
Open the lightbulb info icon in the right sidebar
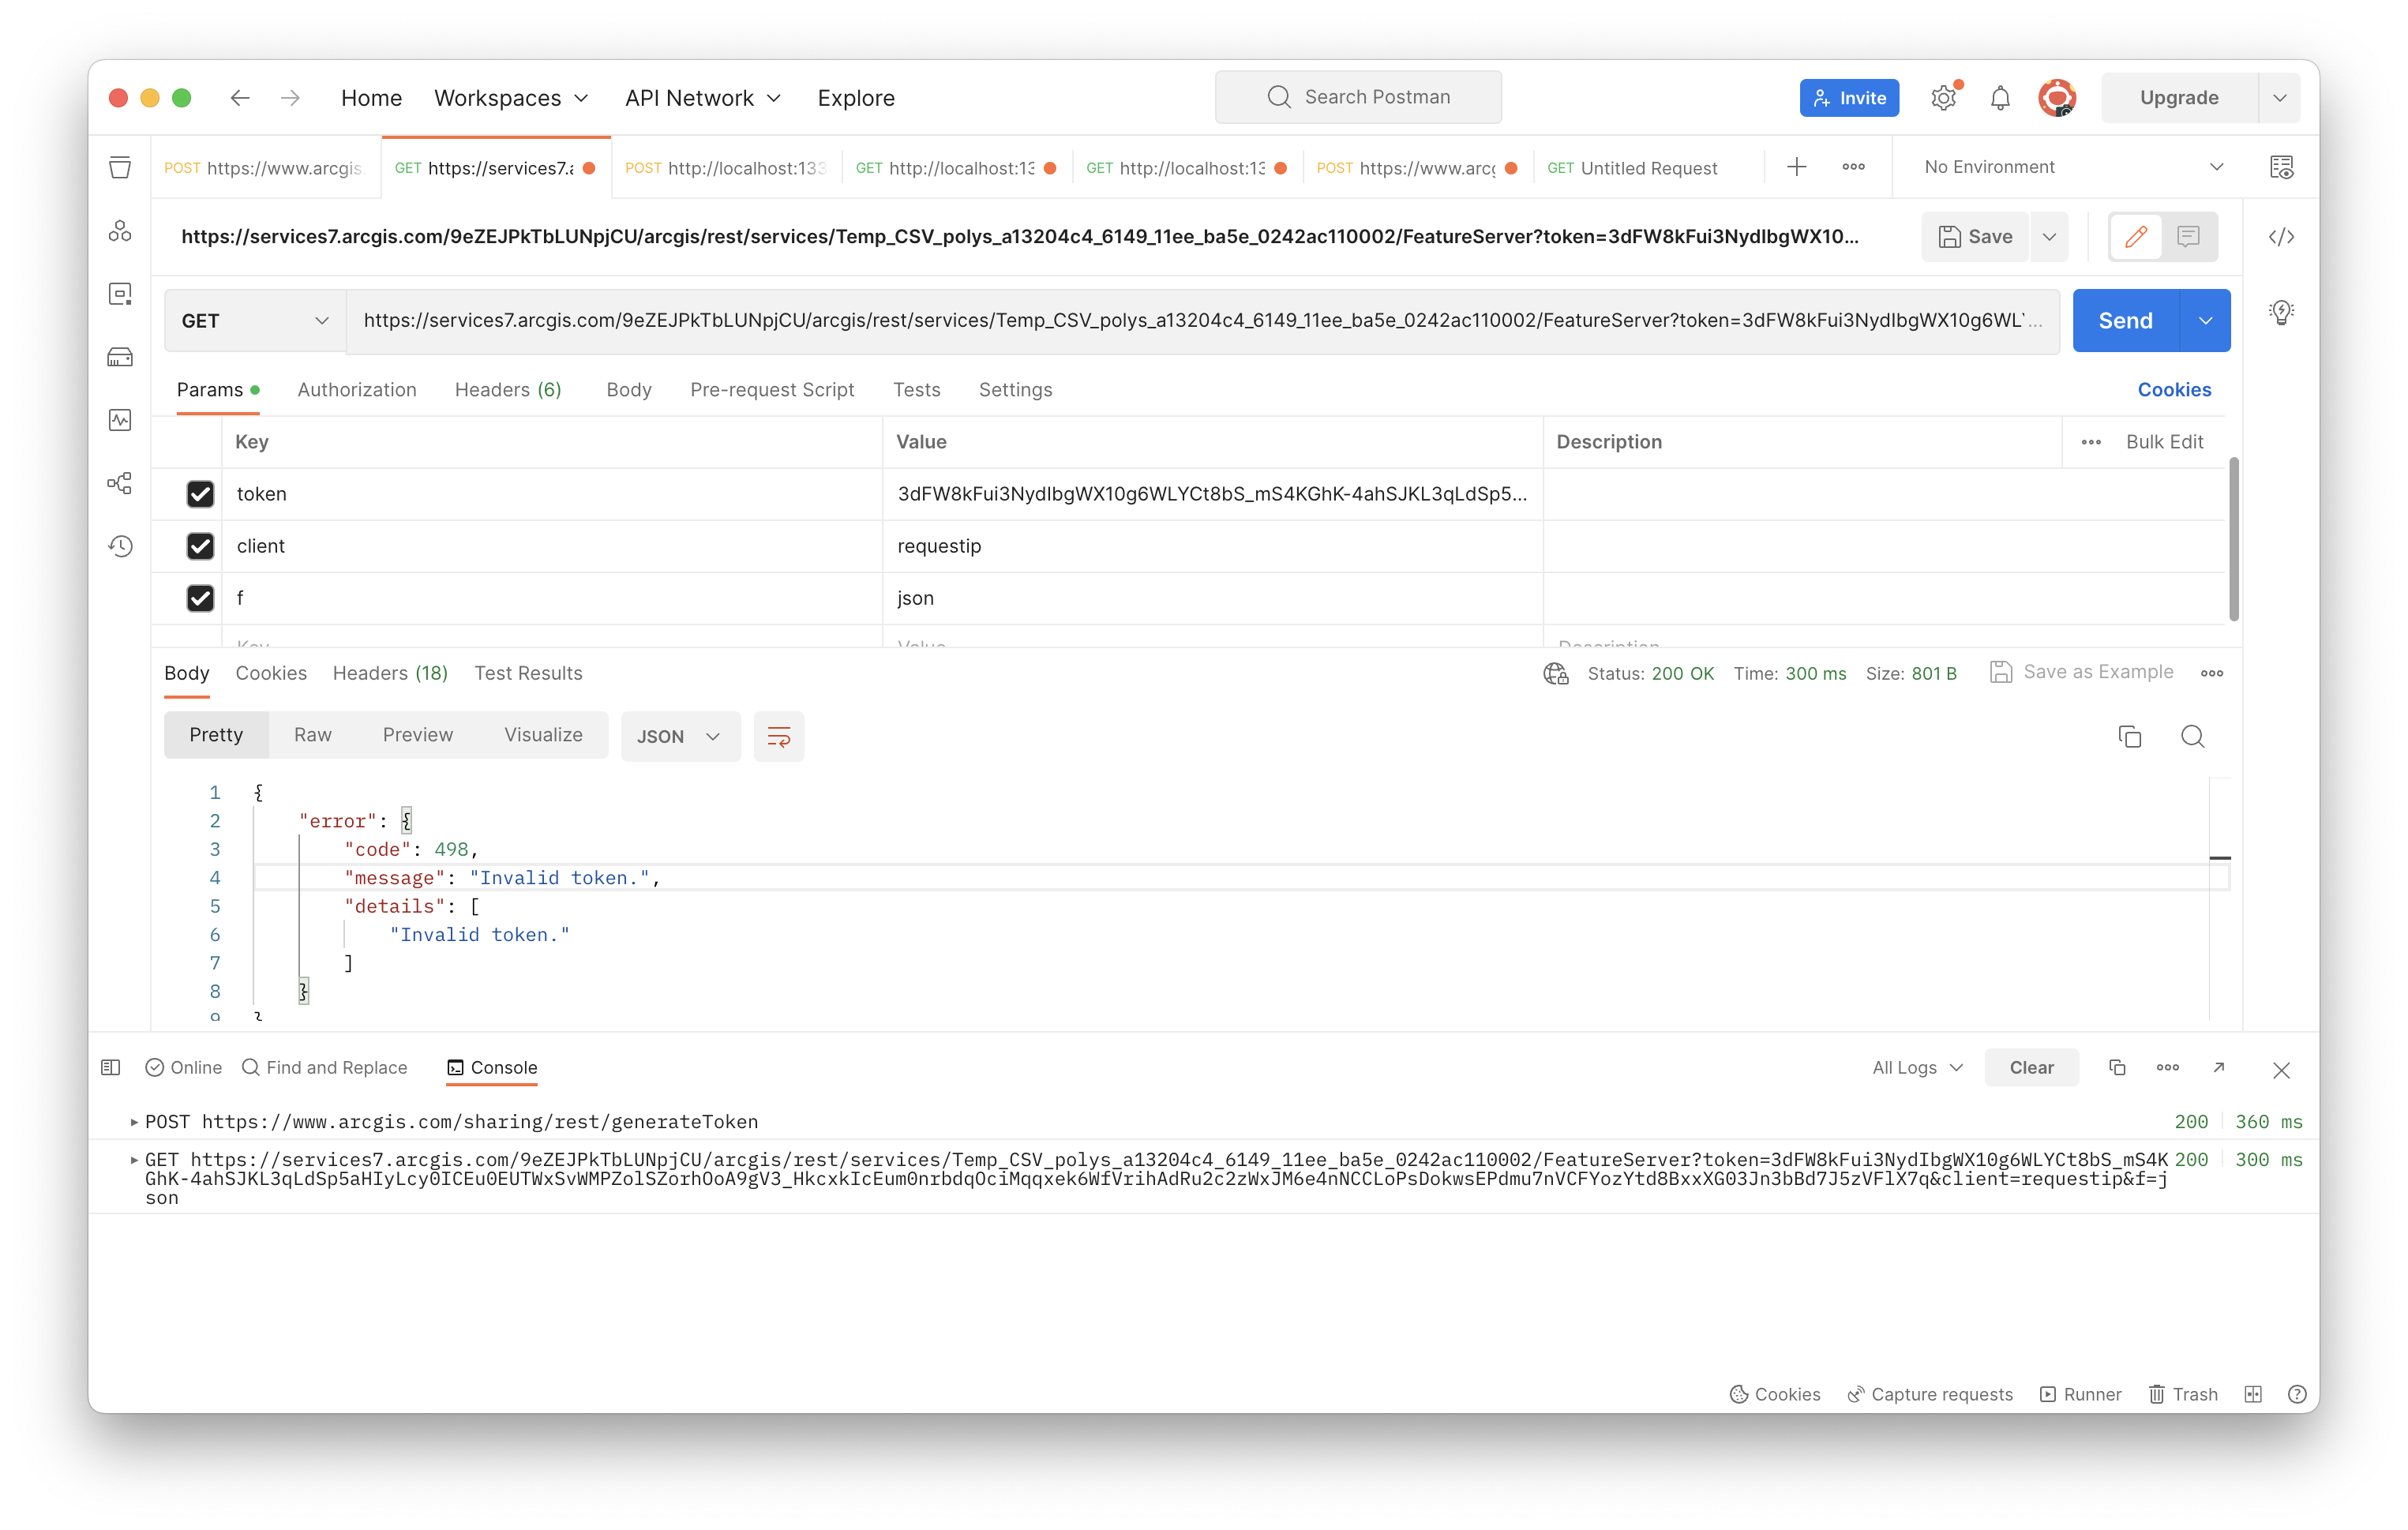point(2281,313)
